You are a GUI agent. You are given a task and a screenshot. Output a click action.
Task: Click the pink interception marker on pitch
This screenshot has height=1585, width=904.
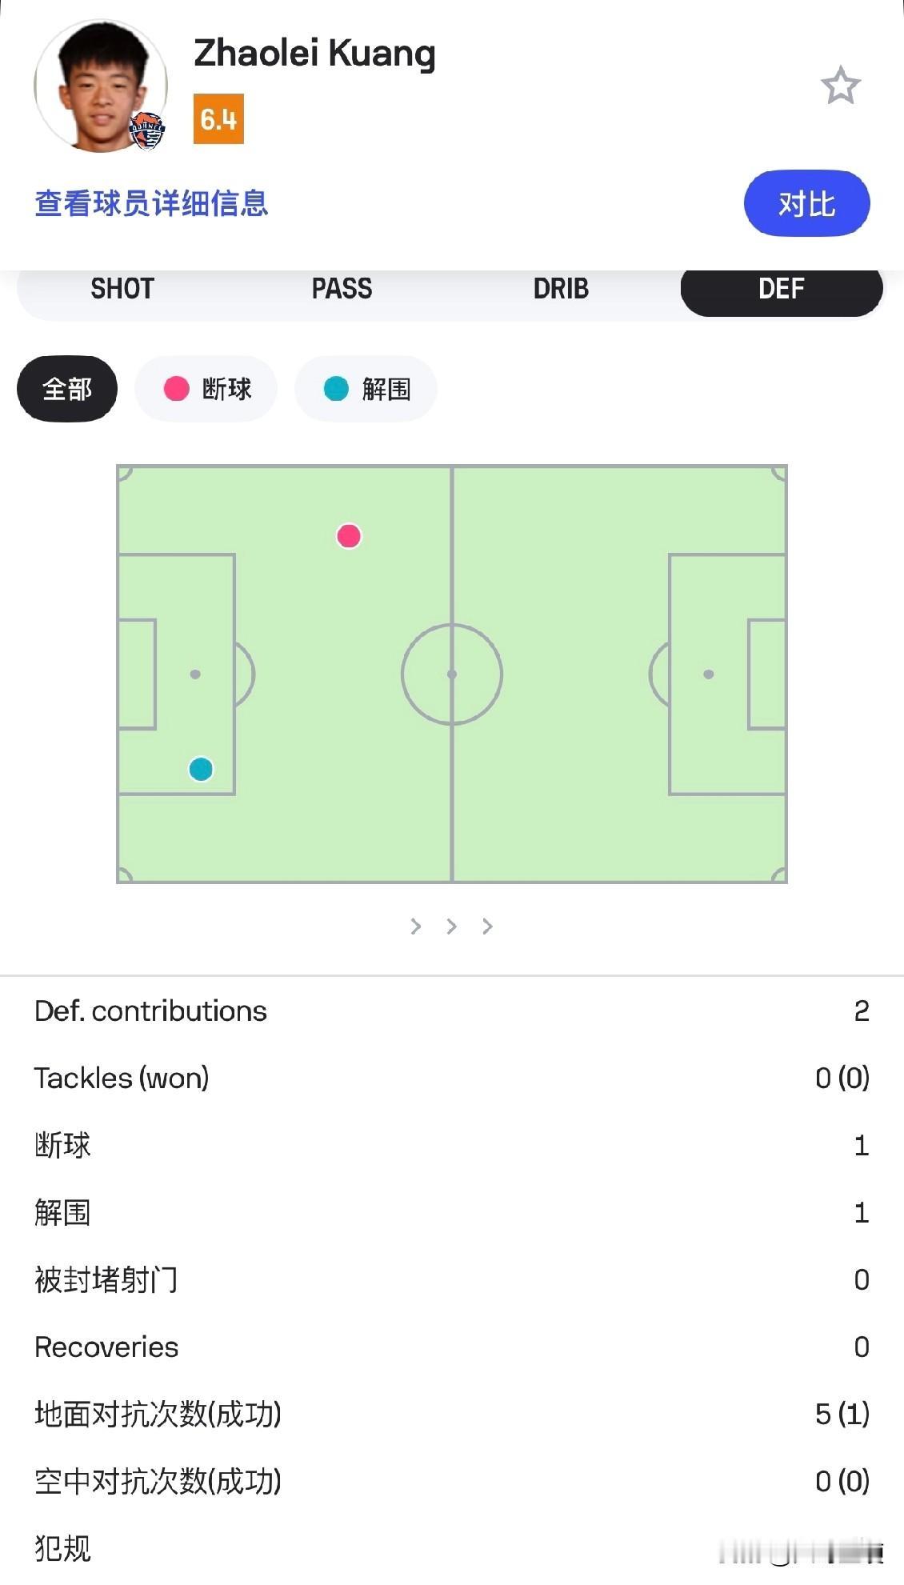349,535
